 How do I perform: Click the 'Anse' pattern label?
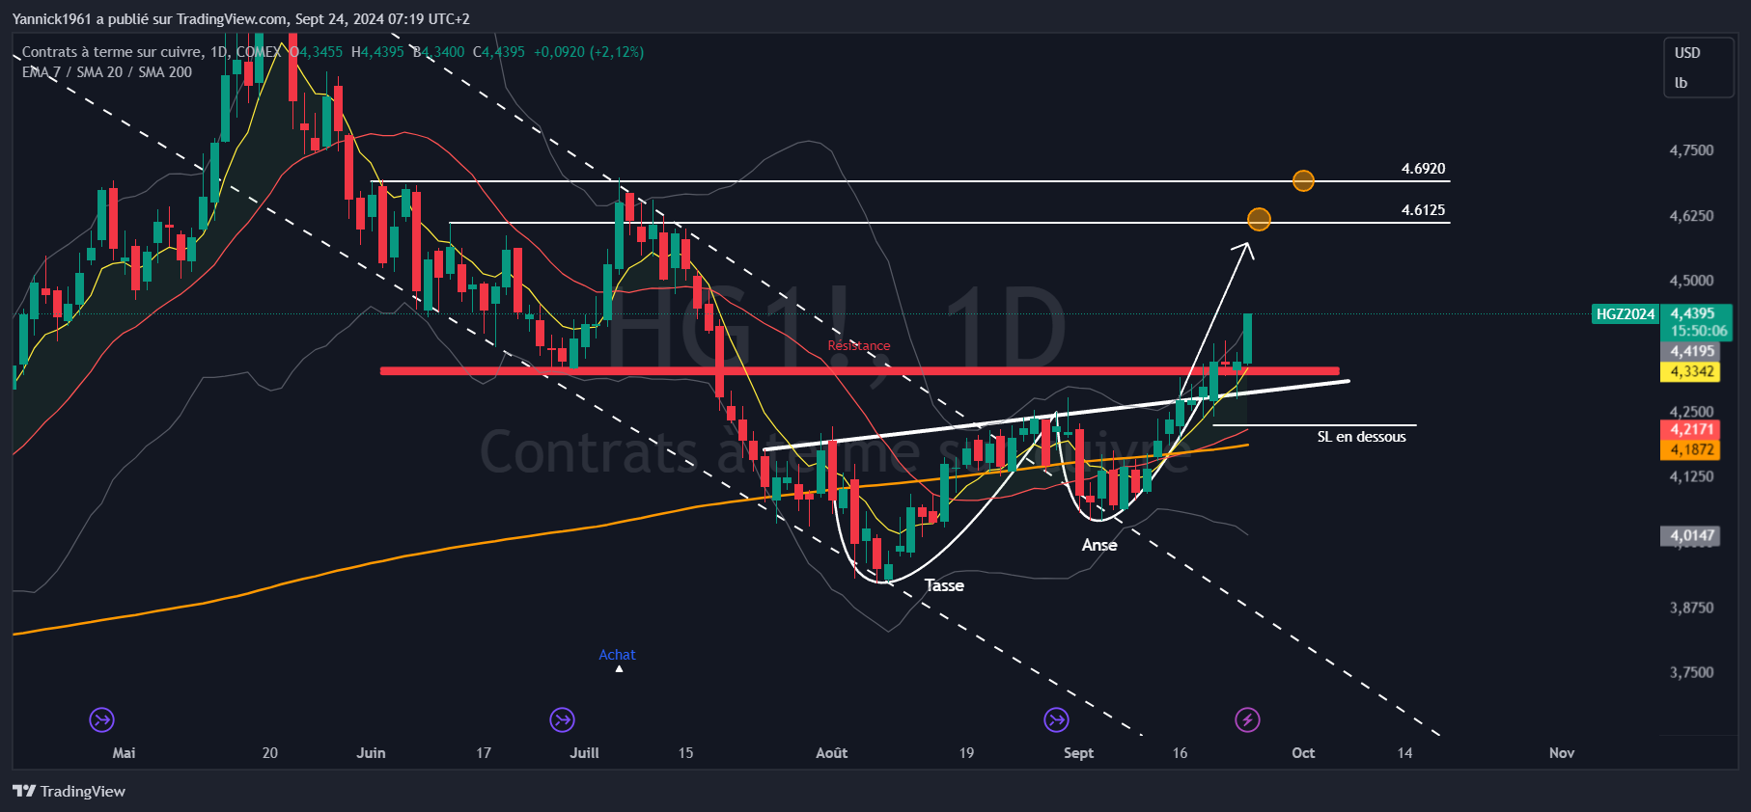tap(1099, 545)
